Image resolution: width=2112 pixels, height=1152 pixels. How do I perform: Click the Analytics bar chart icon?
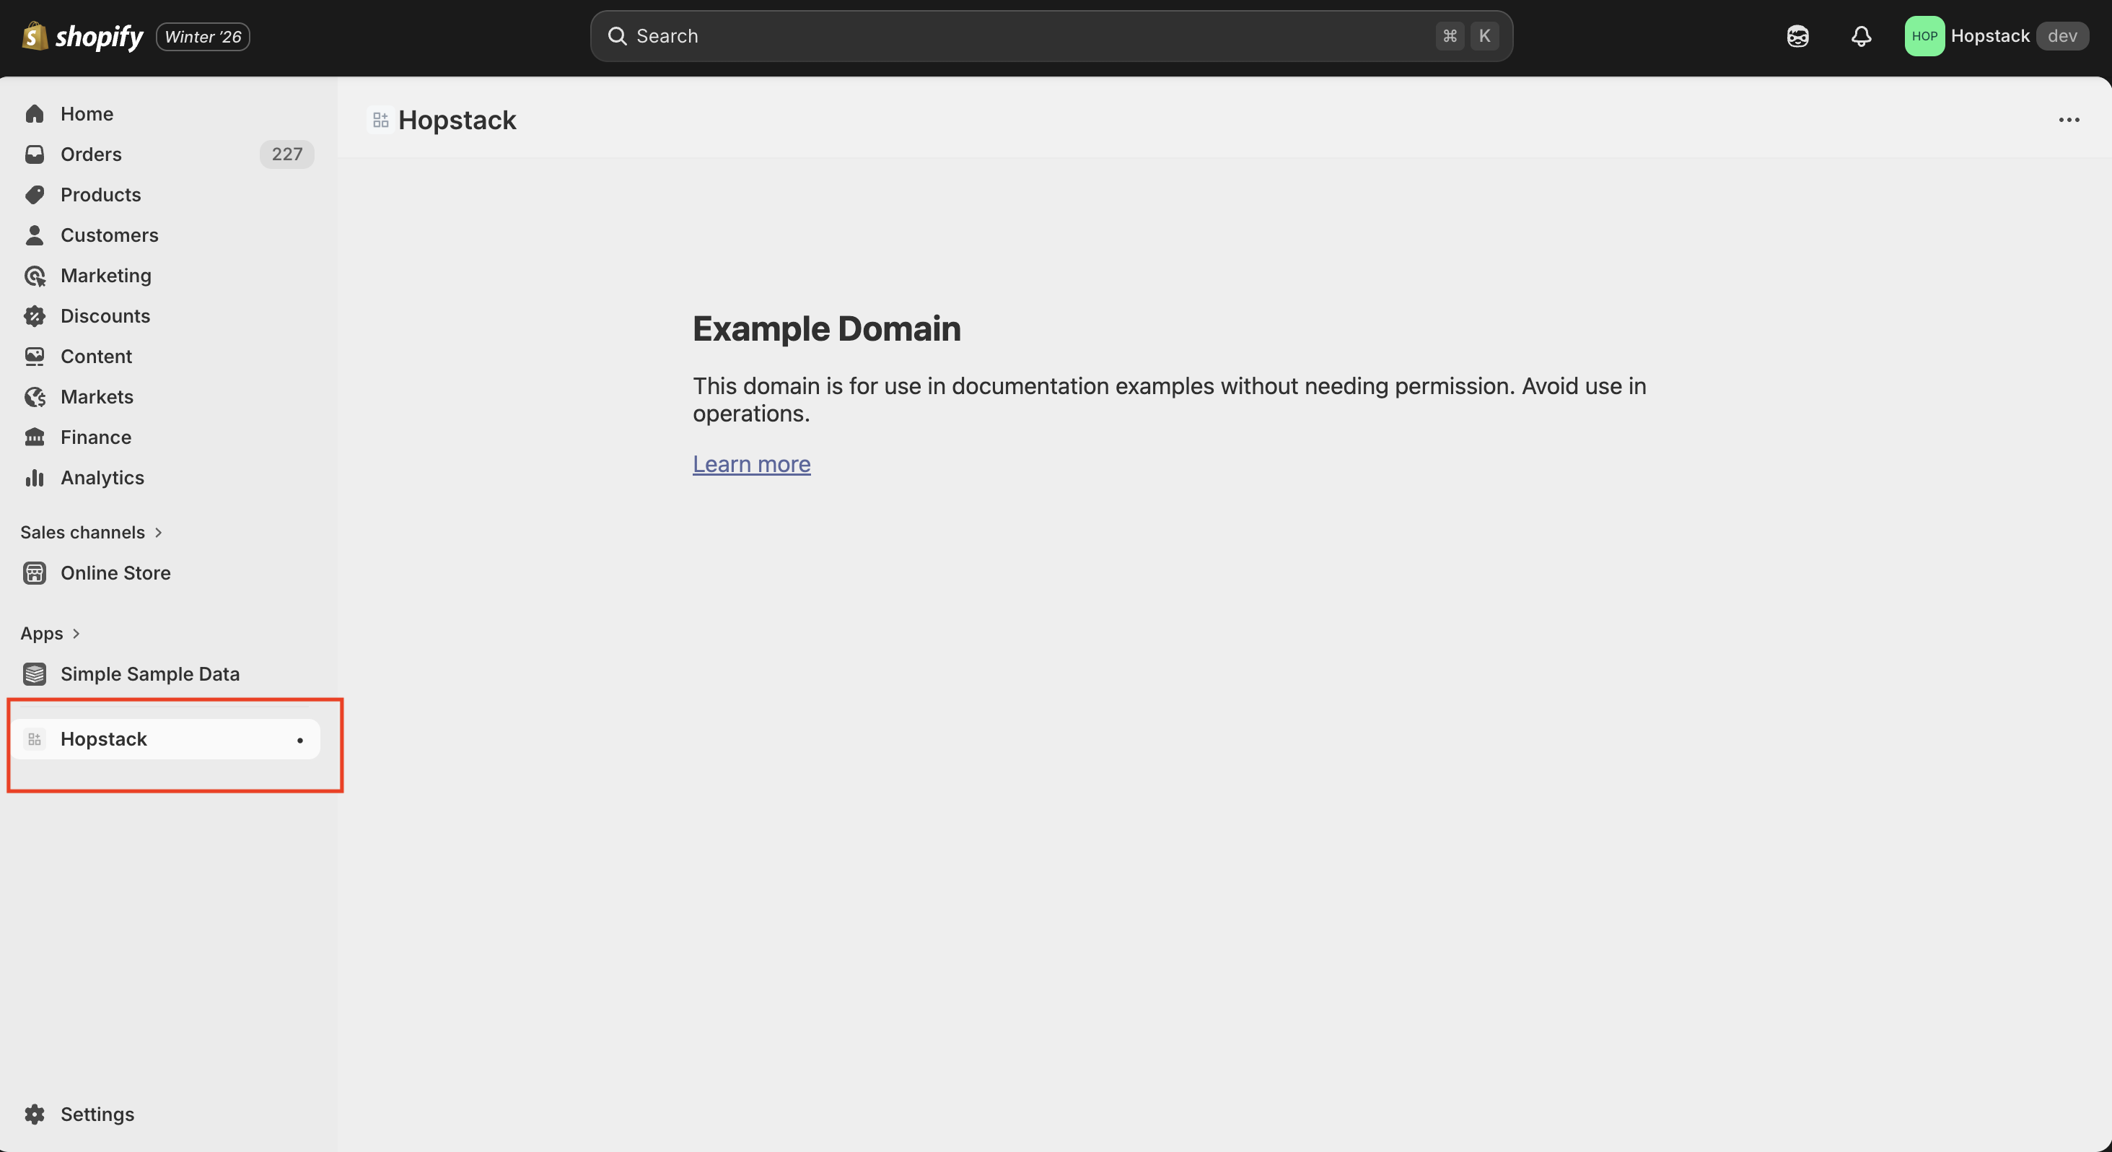tap(35, 478)
